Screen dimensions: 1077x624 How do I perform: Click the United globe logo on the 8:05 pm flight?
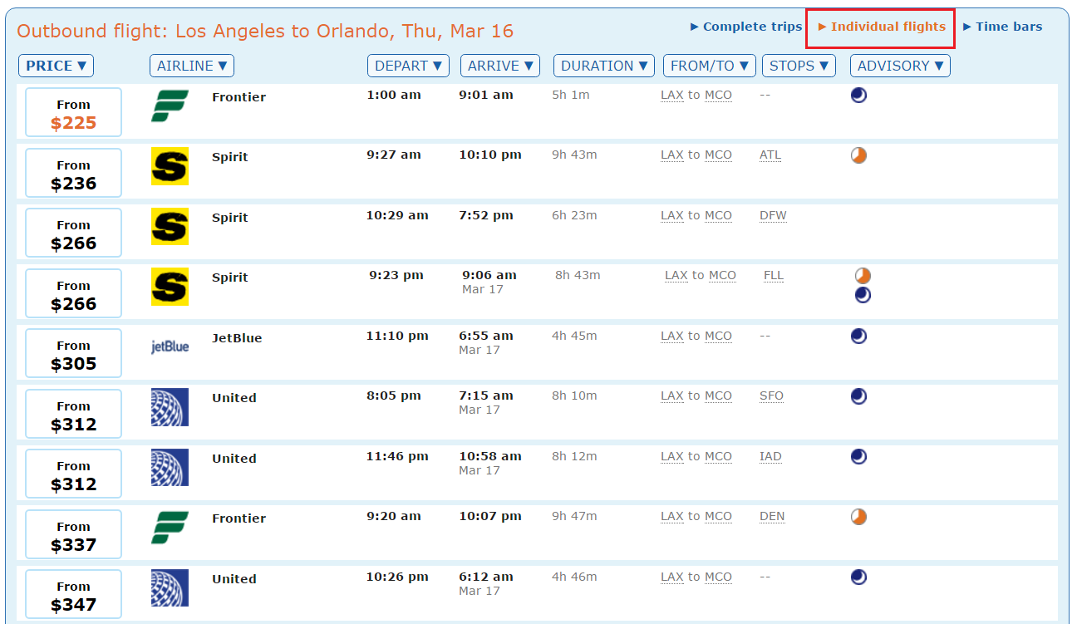[x=170, y=407]
